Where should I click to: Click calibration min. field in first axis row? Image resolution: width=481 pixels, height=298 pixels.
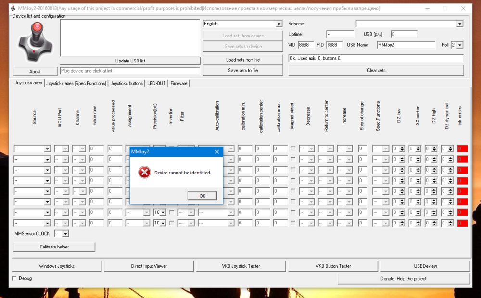coord(245,149)
